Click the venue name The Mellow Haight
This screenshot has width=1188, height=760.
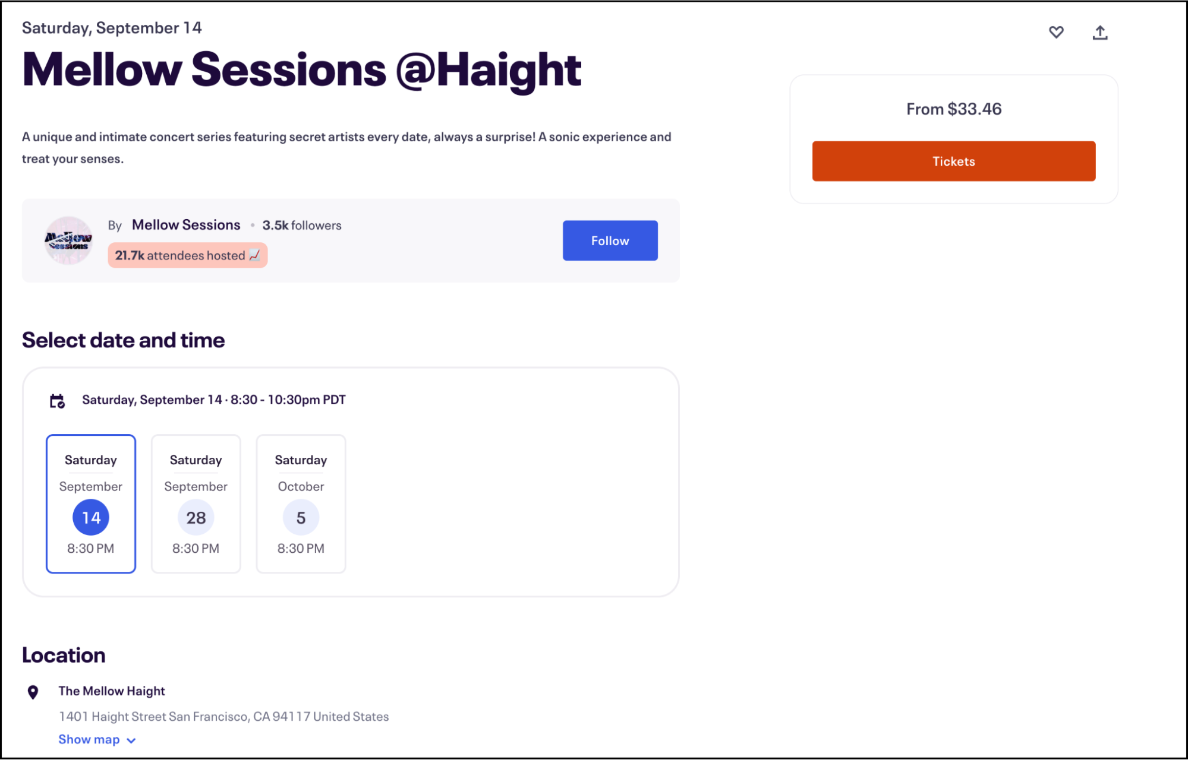[x=112, y=691]
